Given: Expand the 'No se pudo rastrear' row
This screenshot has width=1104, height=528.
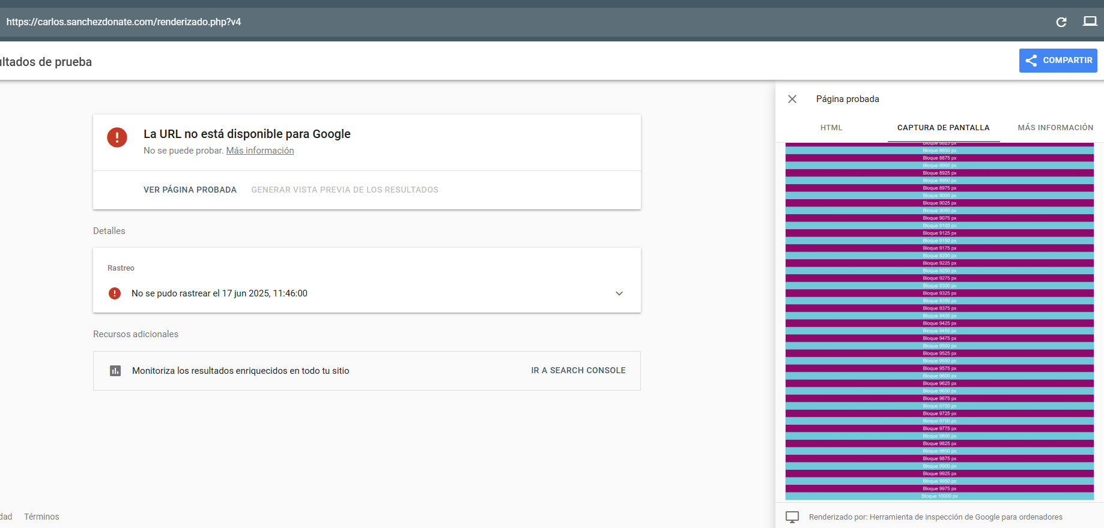Looking at the screenshot, I should 219,293.
